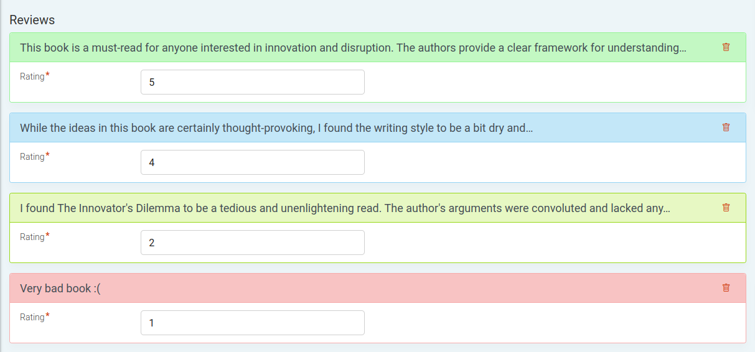Click the required asterisk in the red review panel

click(48, 316)
